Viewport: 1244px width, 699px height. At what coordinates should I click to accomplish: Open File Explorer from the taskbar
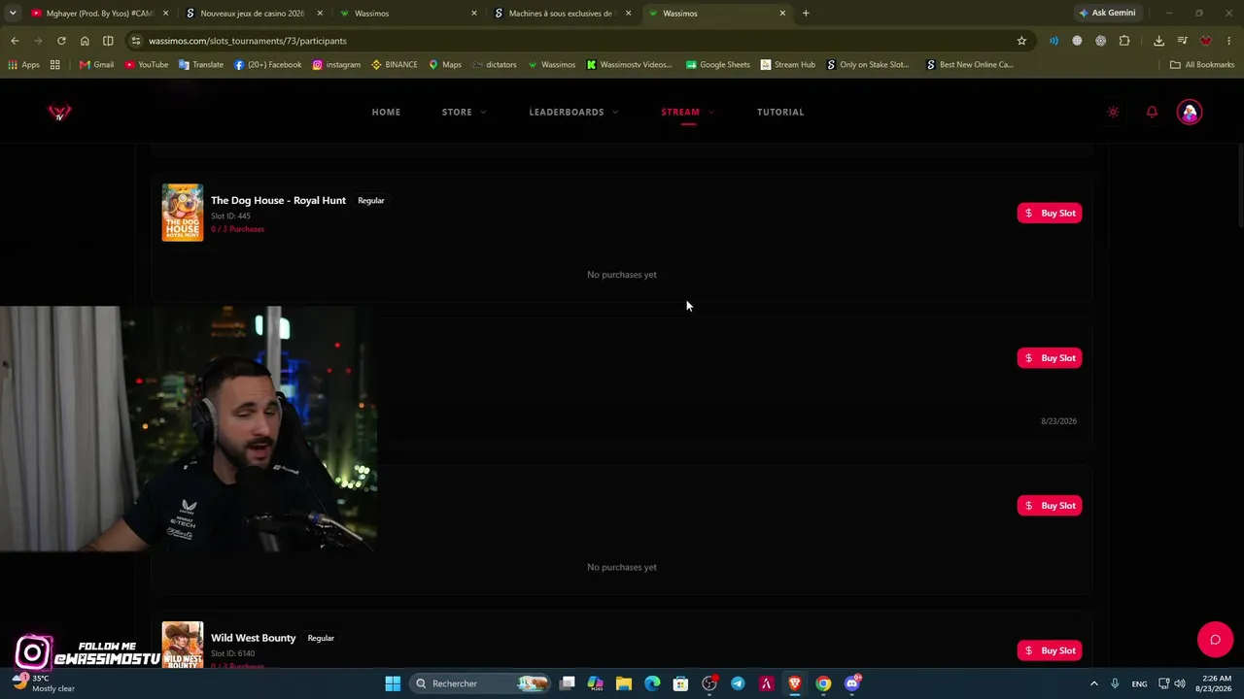[624, 683]
